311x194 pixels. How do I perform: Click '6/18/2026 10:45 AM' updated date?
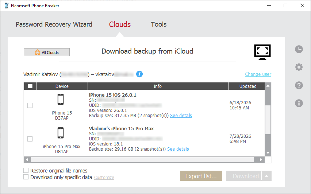[241, 105]
